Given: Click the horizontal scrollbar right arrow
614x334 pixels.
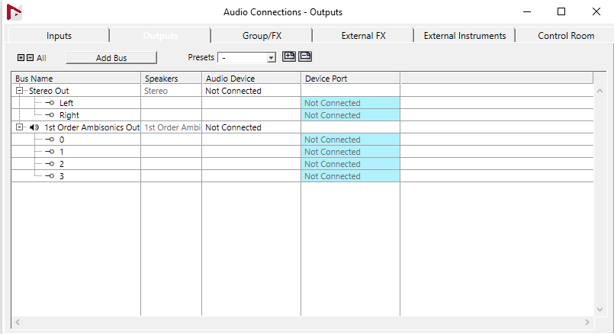Looking at the screenshot, I should 587,323.
